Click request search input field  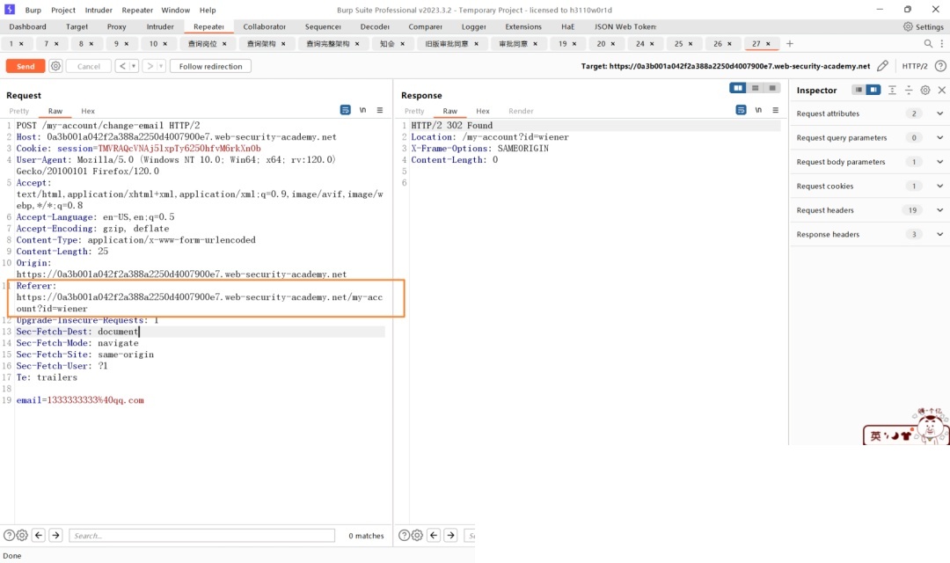[201, 536]
